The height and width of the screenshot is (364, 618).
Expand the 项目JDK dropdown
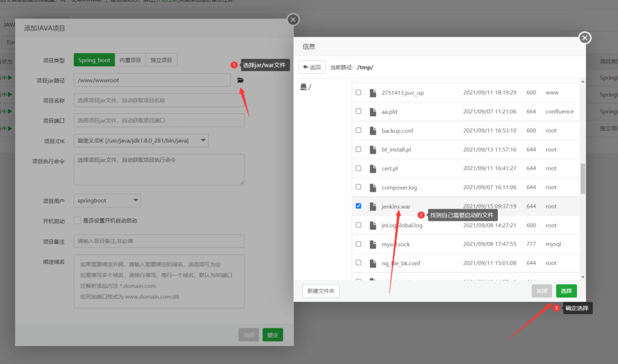pos(141,140)
